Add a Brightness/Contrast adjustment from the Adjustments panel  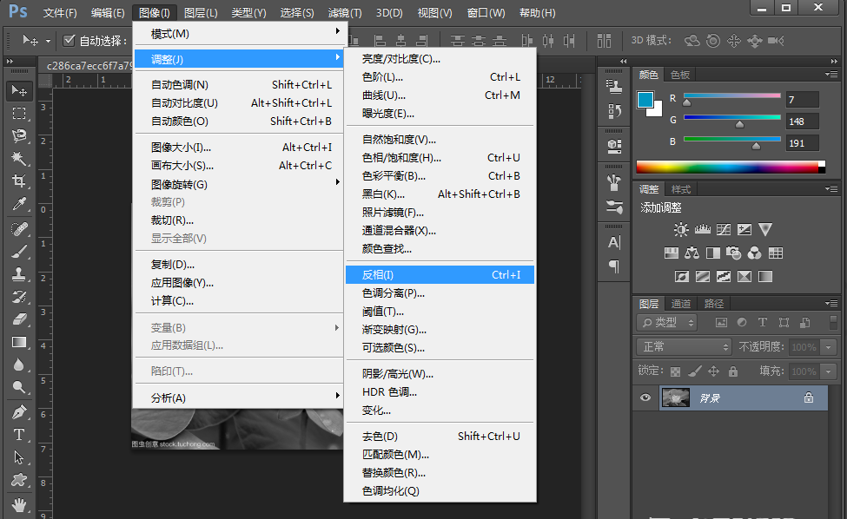[681, 228]
